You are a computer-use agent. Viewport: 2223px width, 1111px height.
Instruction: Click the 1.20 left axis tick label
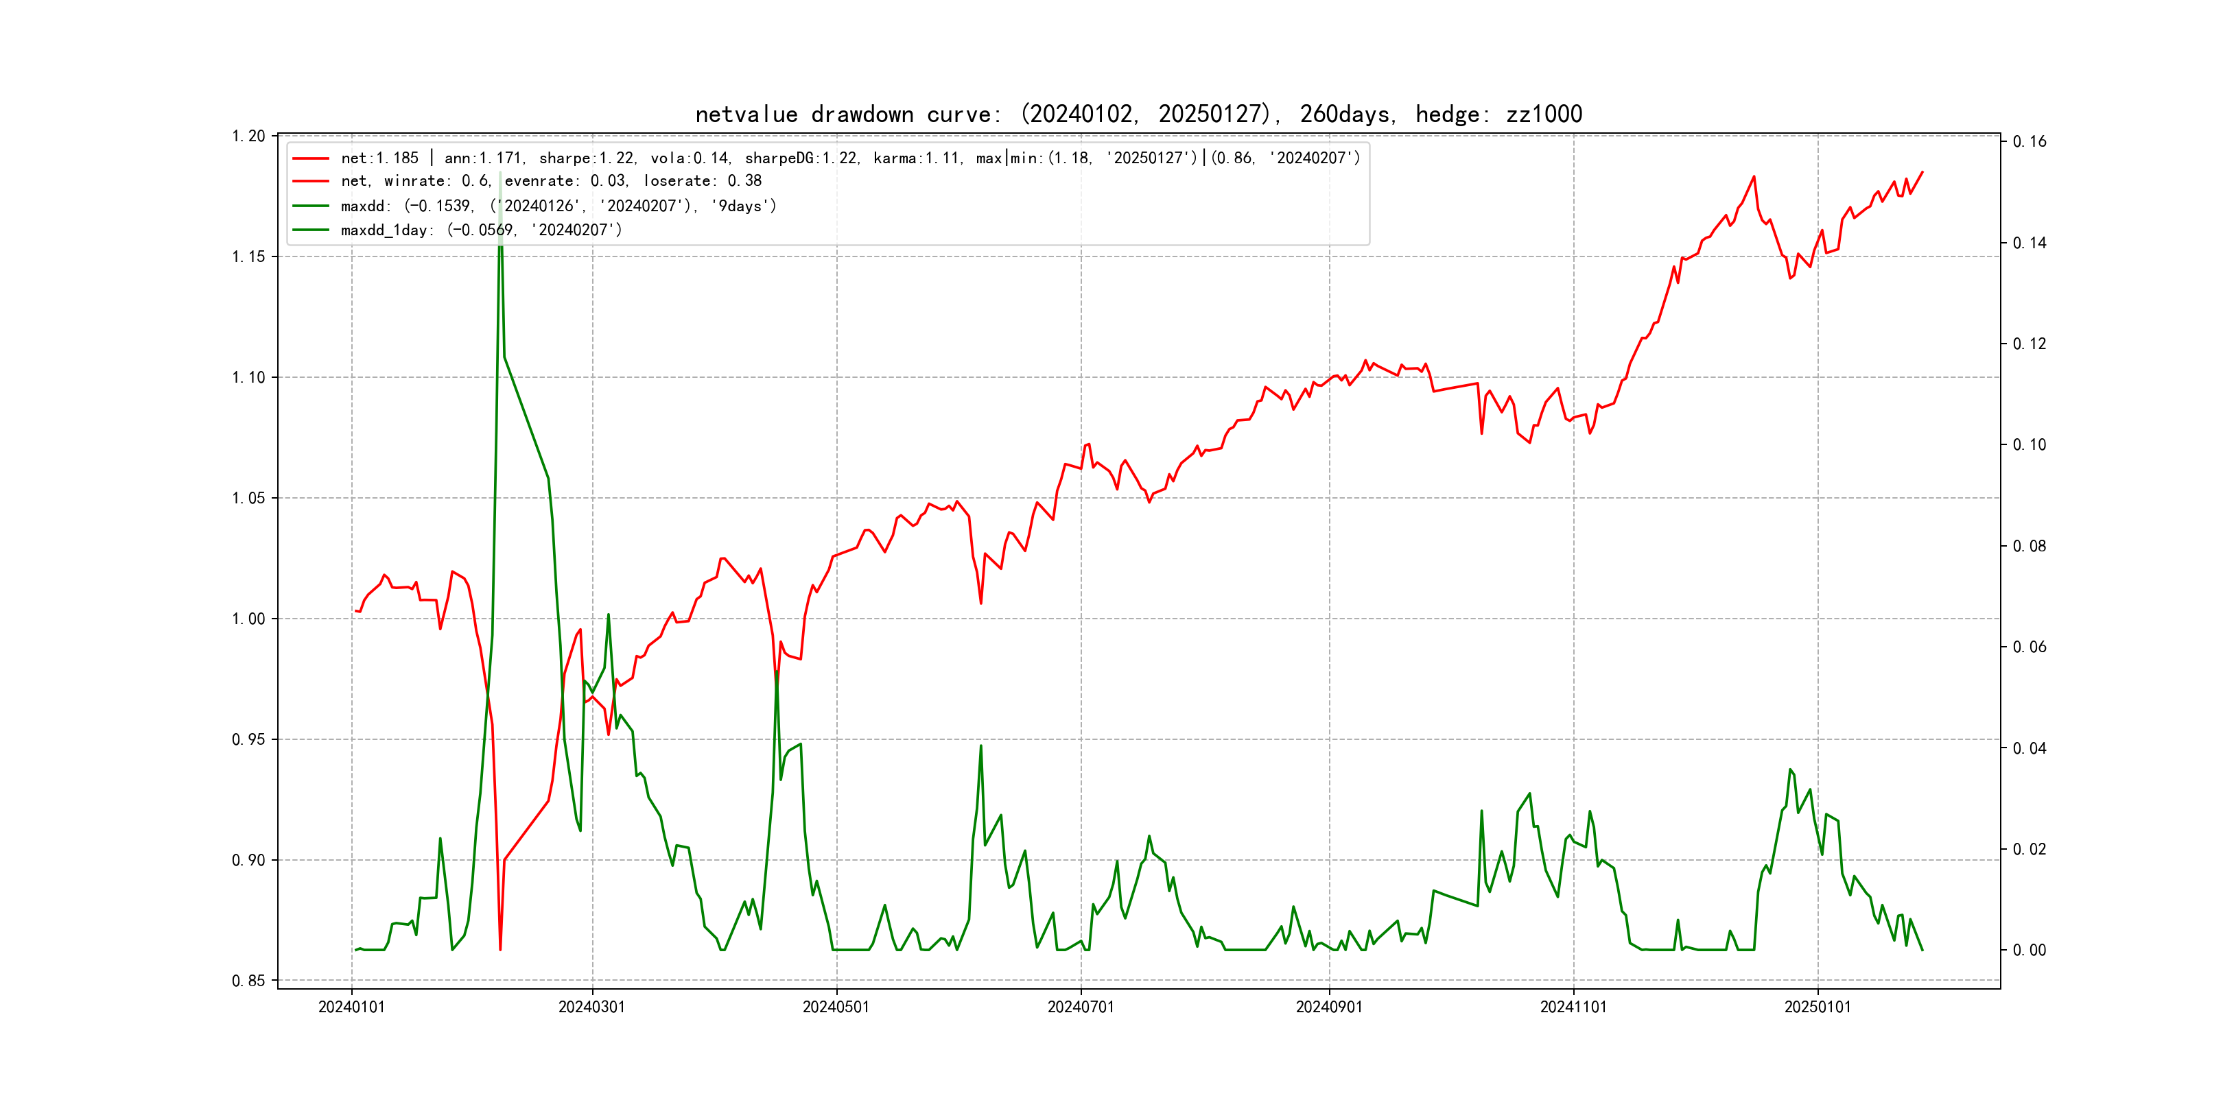point(248,136)
